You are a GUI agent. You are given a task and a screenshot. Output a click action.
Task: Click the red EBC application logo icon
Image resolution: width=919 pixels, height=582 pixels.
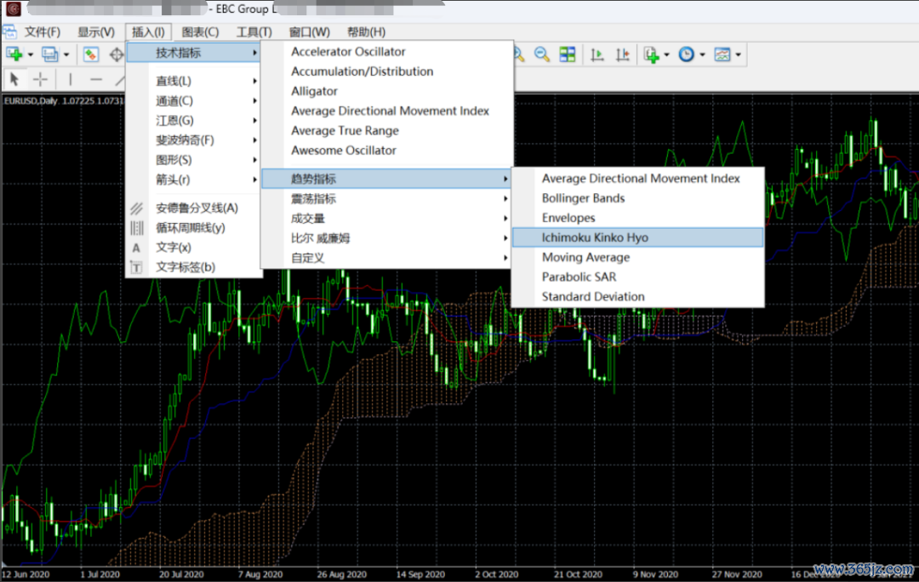(13, 9)
